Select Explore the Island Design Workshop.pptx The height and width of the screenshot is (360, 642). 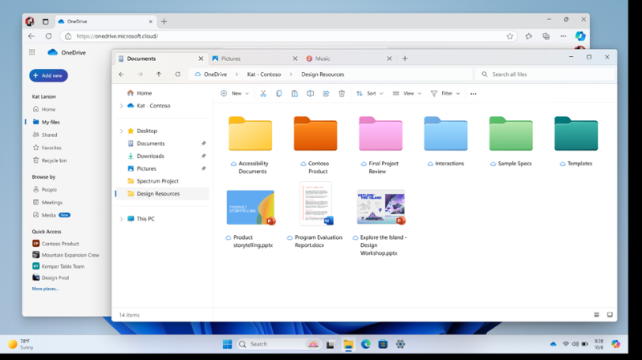(380, 223)
